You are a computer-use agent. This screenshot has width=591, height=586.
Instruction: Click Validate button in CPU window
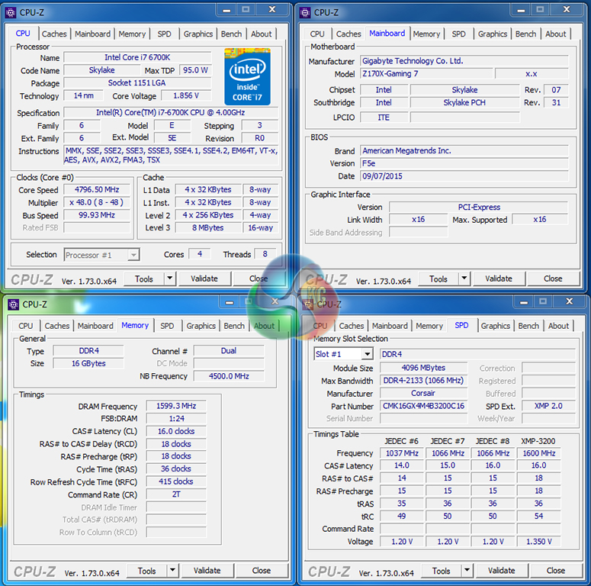pos(204,279)
